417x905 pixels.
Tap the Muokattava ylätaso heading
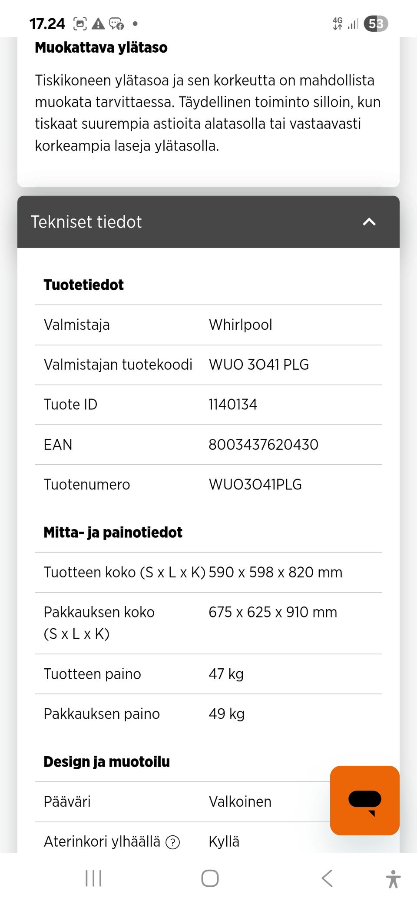point(101,47)
